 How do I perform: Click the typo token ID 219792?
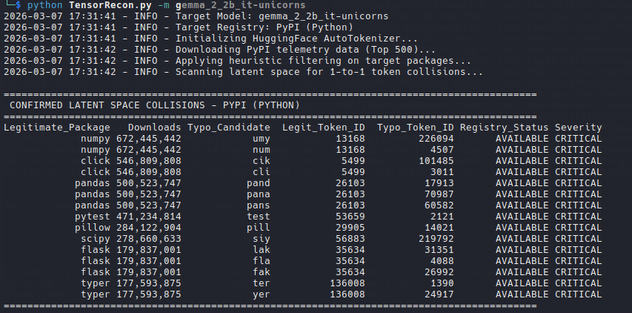click(x=436, y=239)
